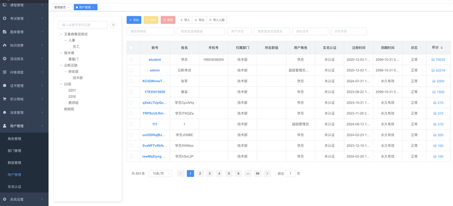Click the points coin icon for 42319
Viewport: 453px width, 206px height.
(433, 70)
